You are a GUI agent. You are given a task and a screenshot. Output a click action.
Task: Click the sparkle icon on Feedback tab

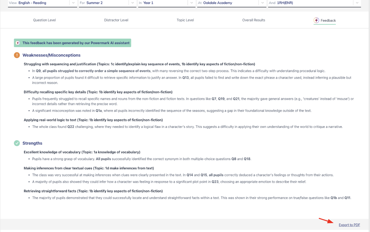pos(316,20)
